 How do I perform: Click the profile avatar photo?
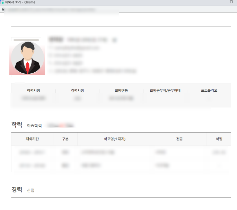[x=27, y=57]
